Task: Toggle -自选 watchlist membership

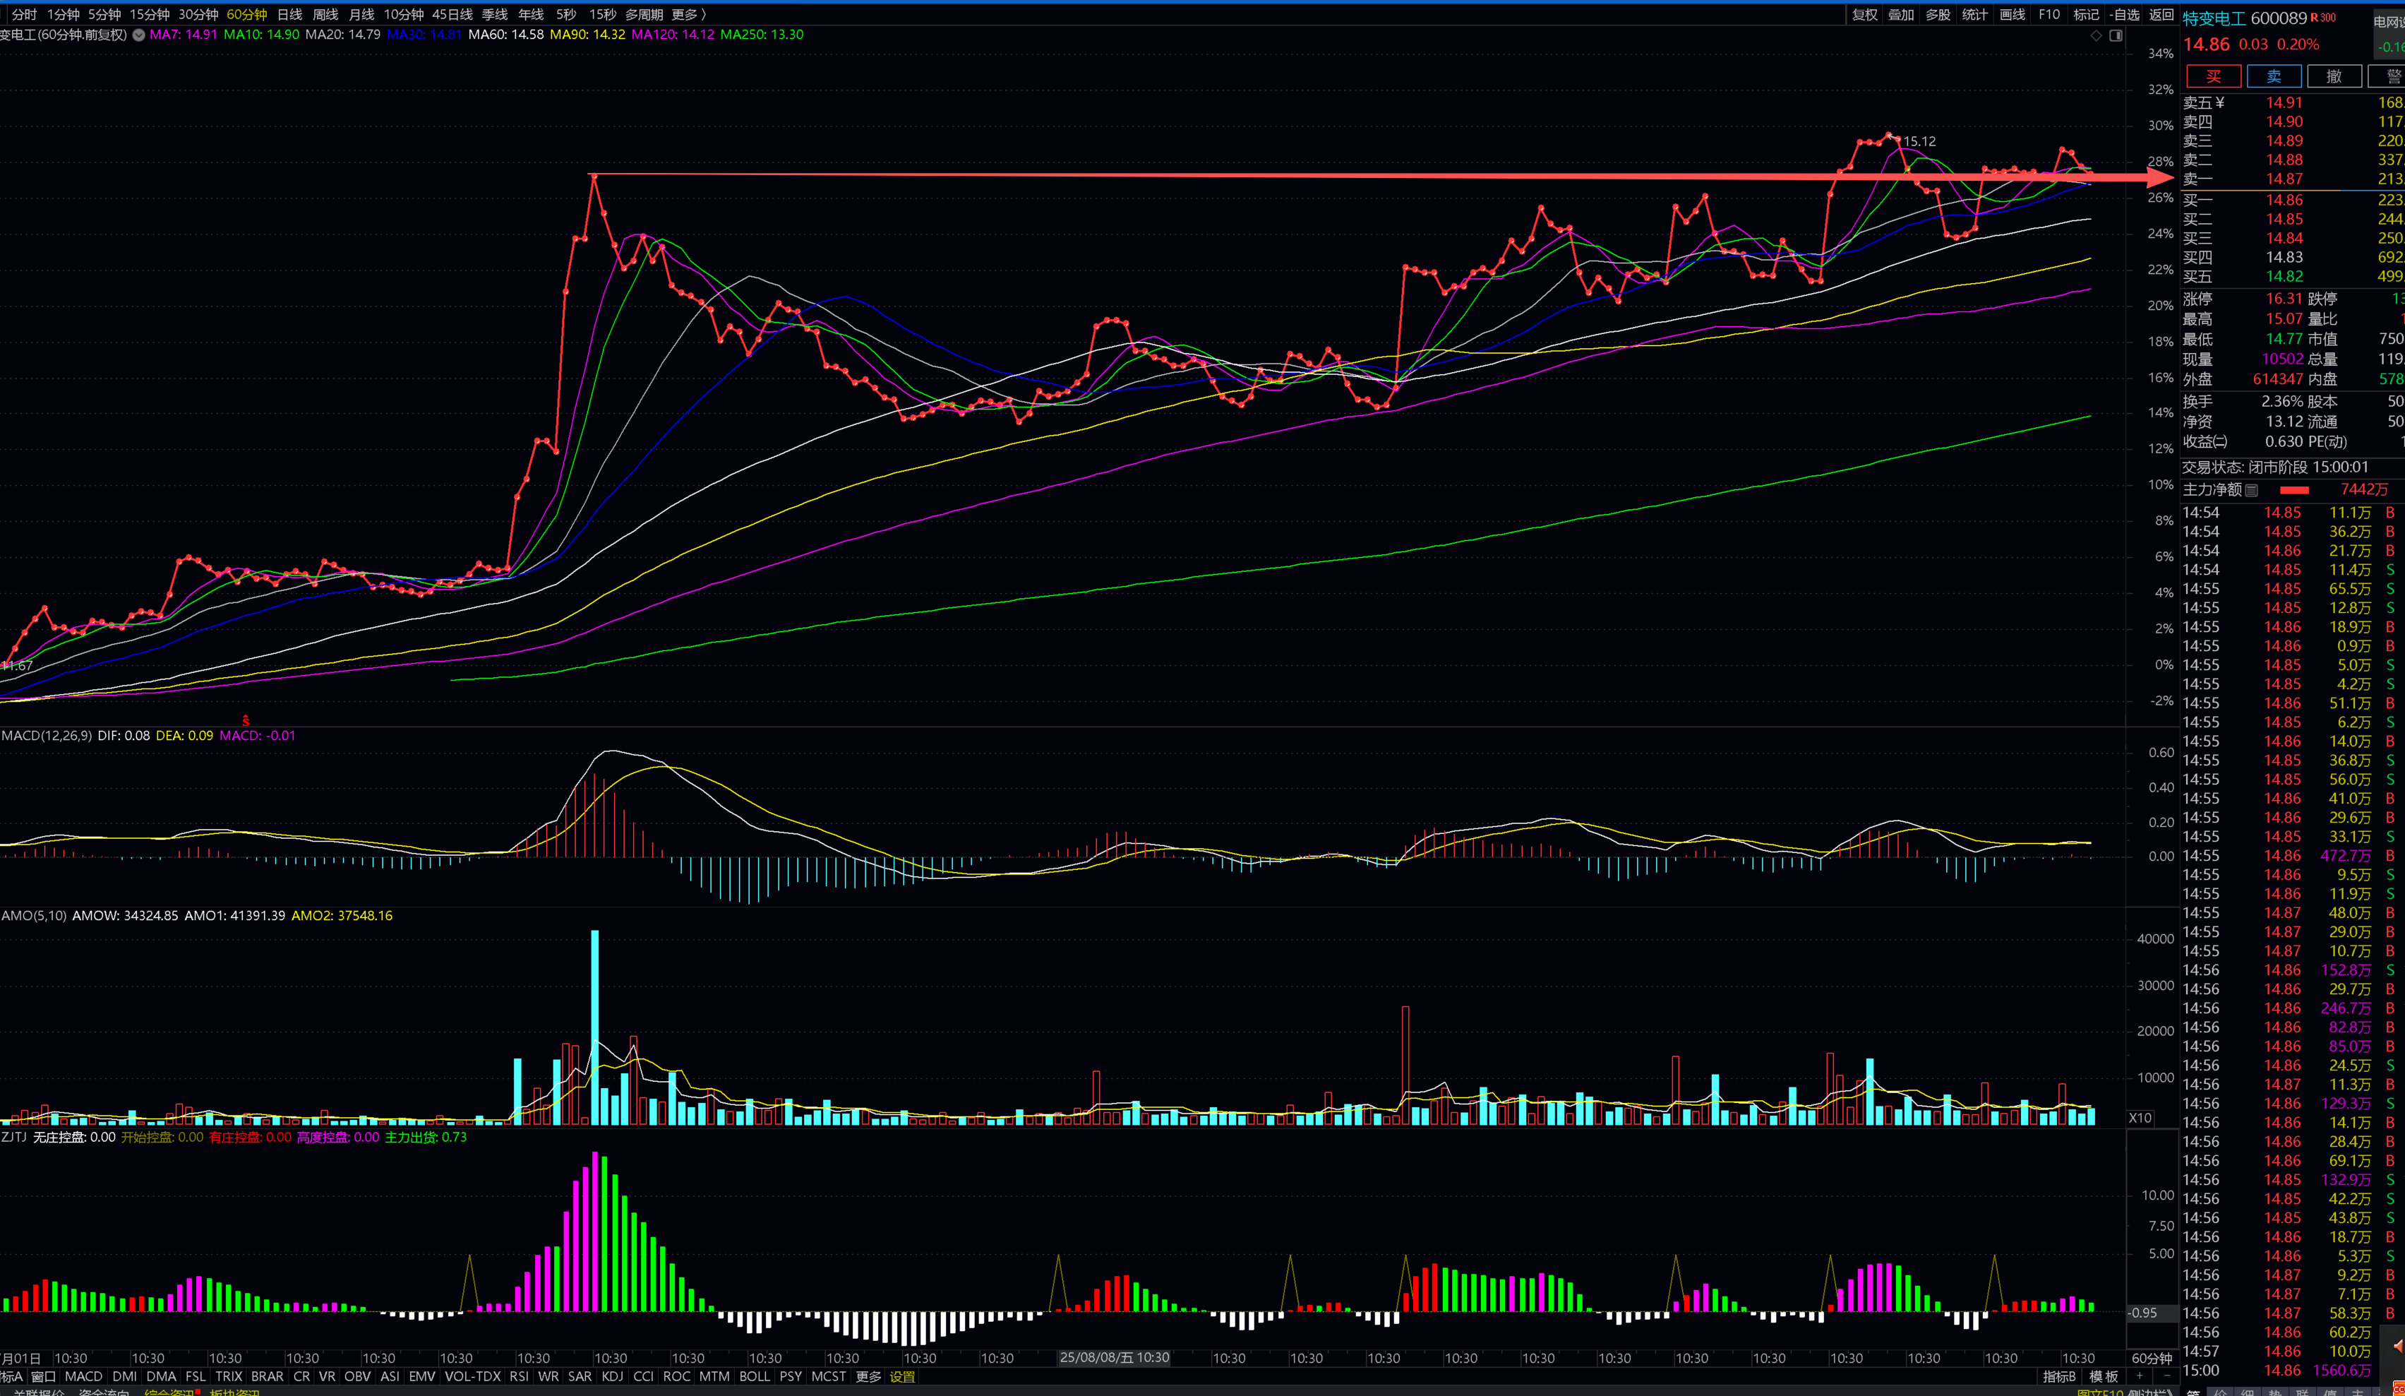Action: 2125,14
